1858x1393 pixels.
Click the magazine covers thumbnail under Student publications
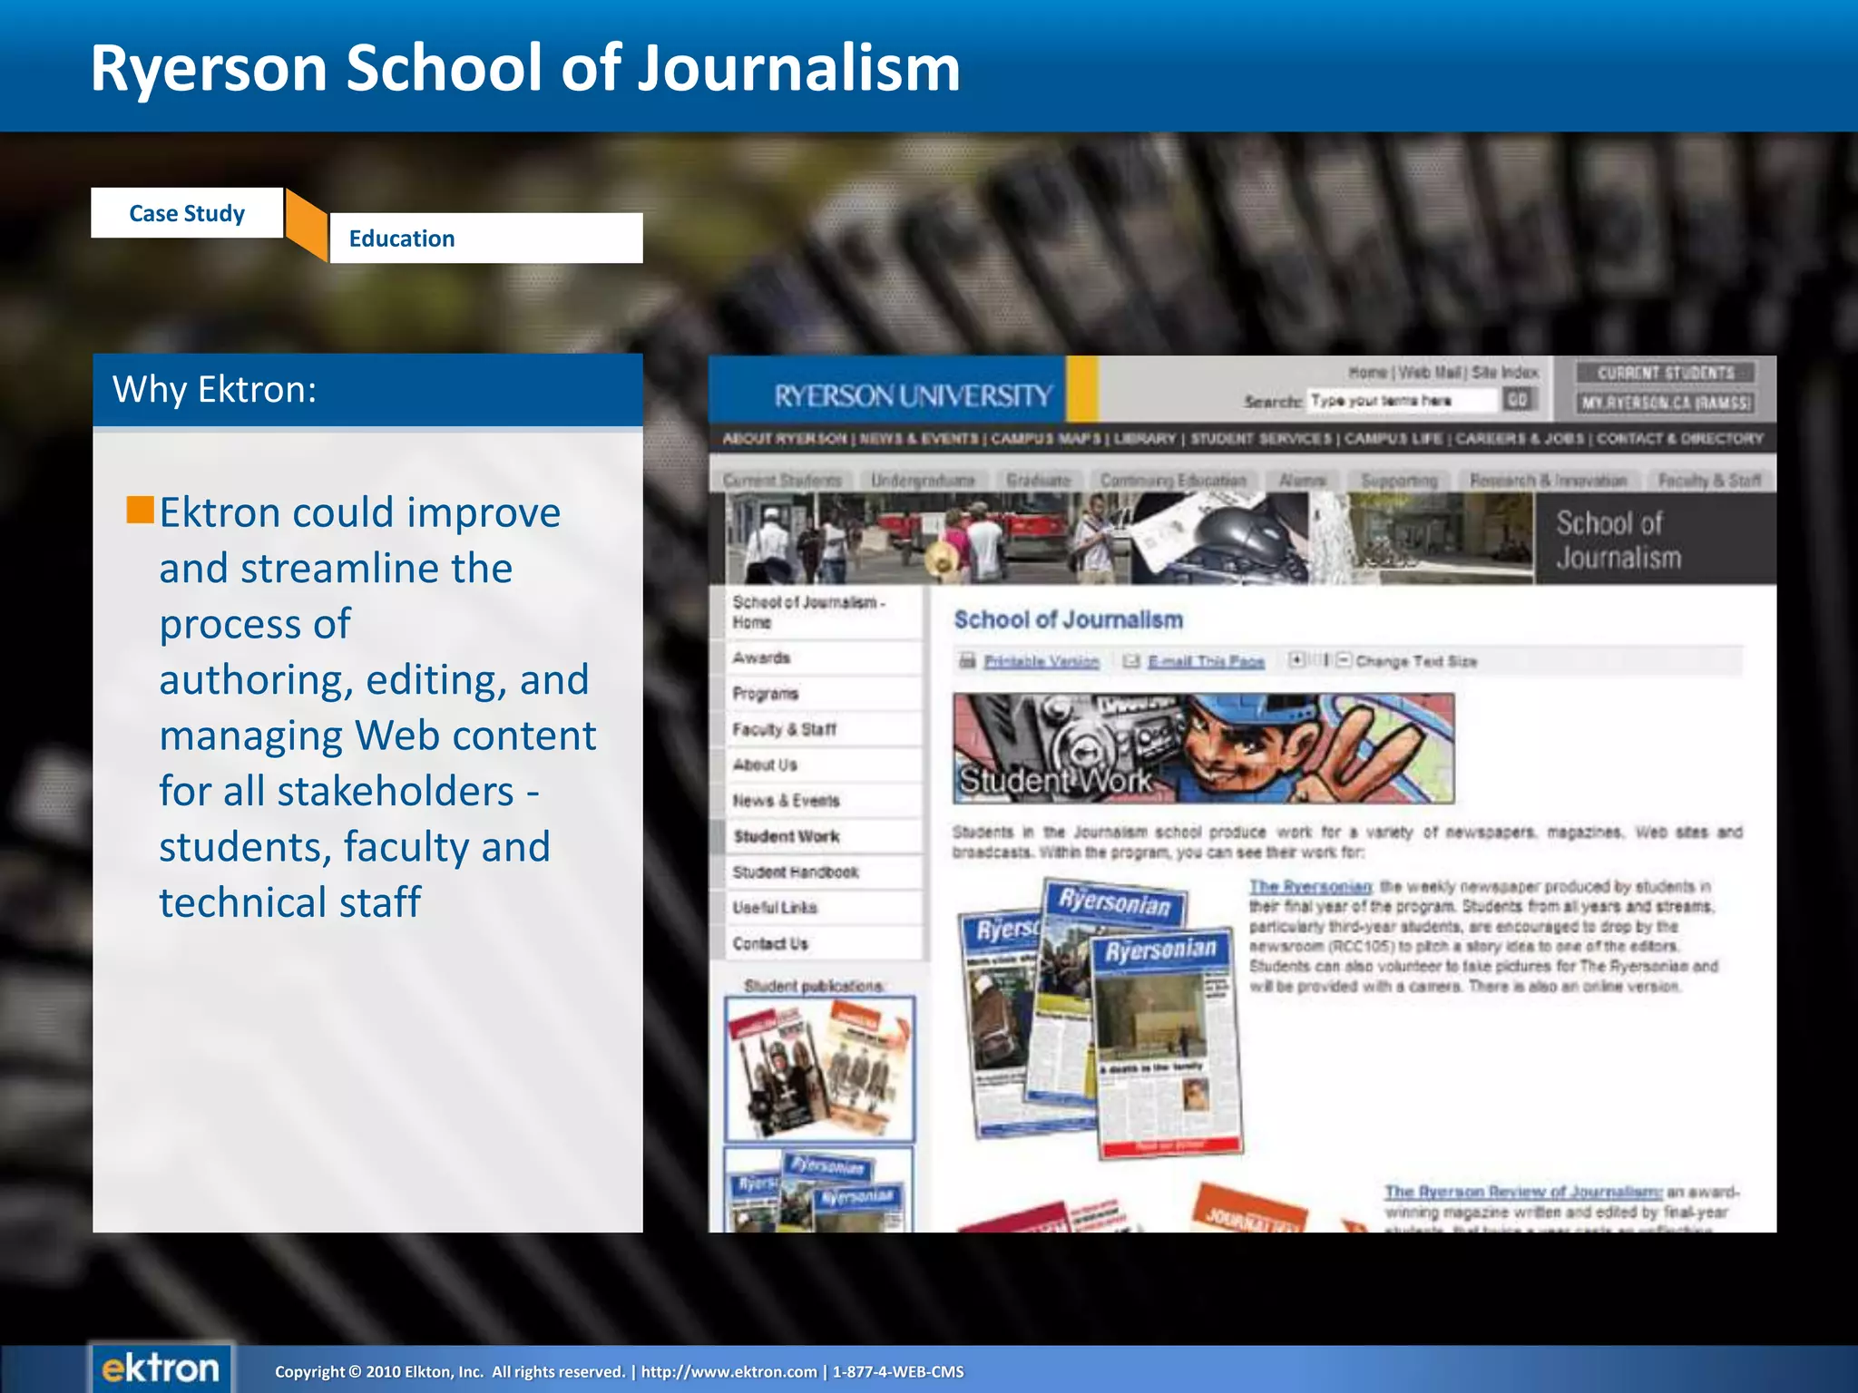tap(820, 1069)
